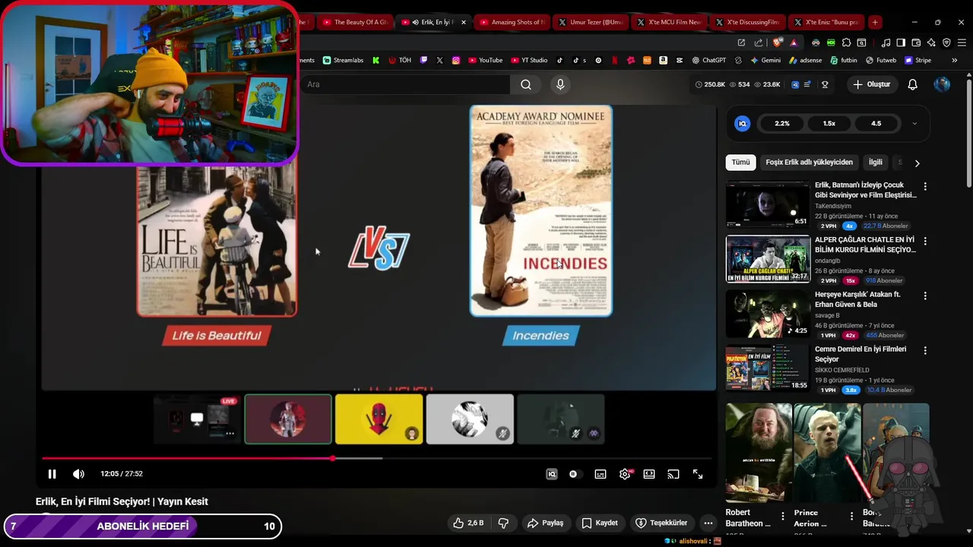973x547 pixels.
Task: Open Brave wallet icon
Action: pos(916,43)
